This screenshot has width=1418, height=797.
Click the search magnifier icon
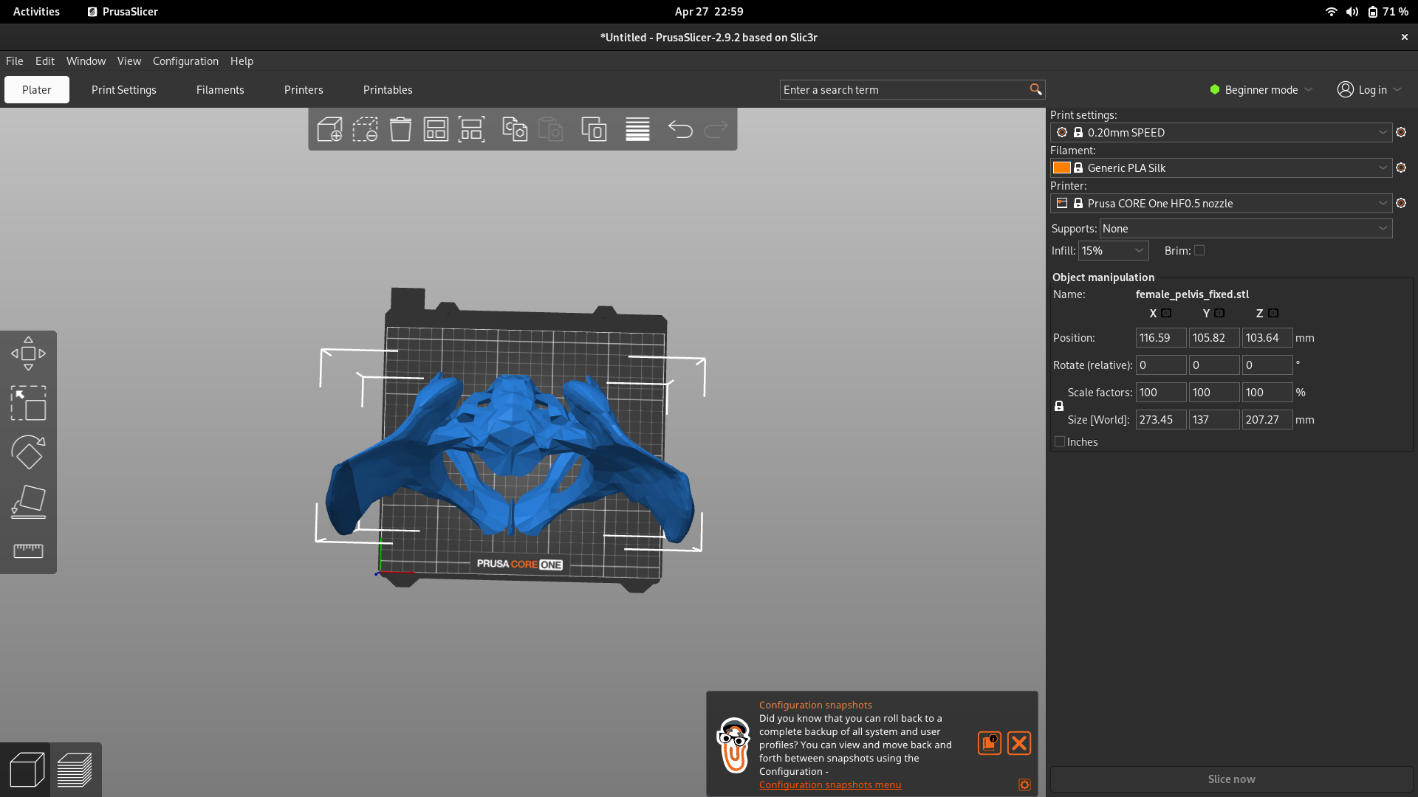click(1035, 89)
